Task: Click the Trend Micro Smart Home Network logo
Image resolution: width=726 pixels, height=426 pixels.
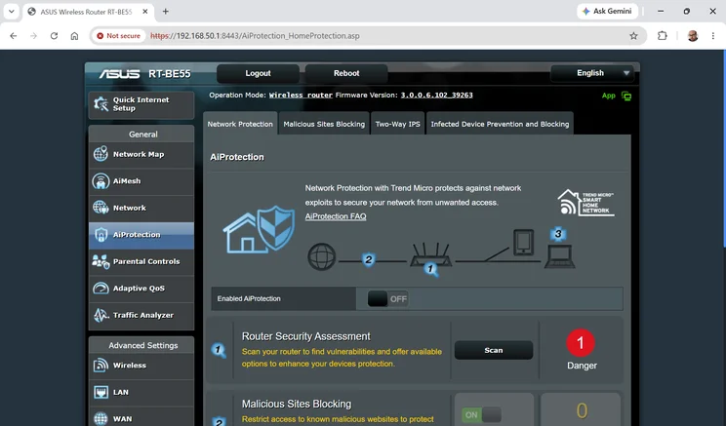Action: coord(585,203)
